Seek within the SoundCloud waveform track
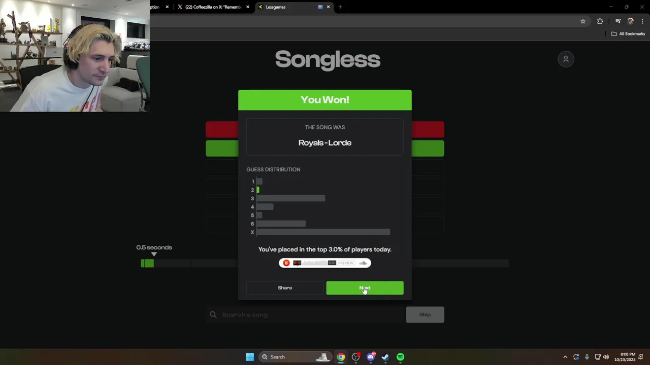650x365 pixels. click(314, 263)
